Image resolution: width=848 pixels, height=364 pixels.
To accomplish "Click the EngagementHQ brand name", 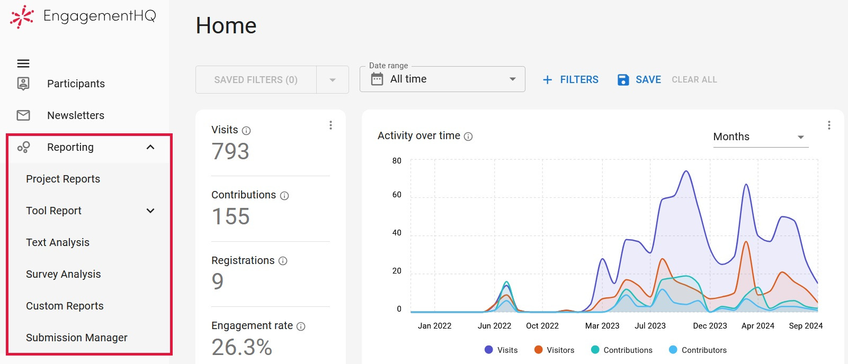I will (100, 16).
